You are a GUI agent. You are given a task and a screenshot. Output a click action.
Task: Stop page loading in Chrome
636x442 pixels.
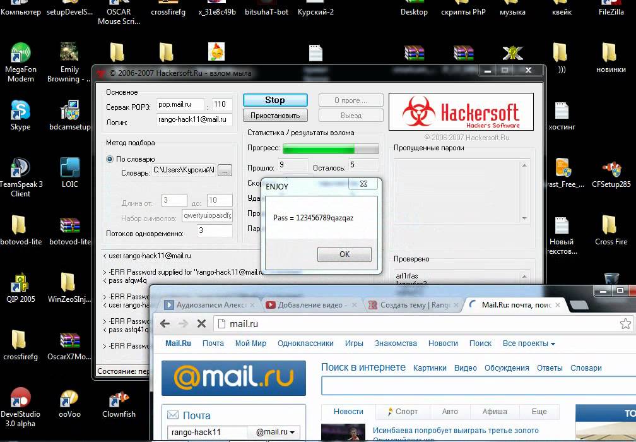click(201, 323)
